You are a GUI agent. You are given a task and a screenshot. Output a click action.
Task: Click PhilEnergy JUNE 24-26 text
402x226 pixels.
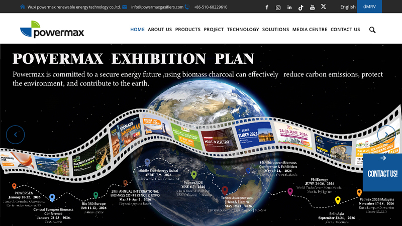tap(319, 181)
